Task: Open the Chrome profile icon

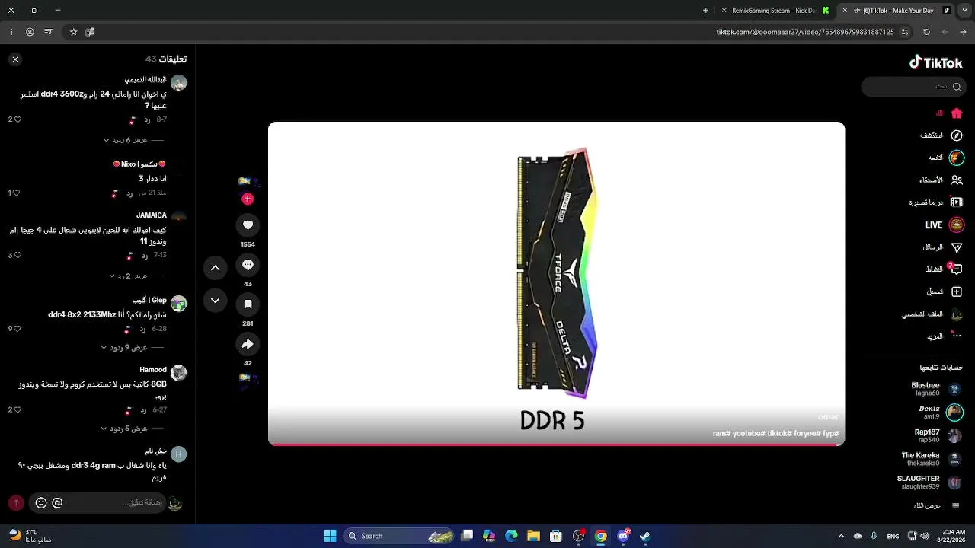Action: click(30, 32)
